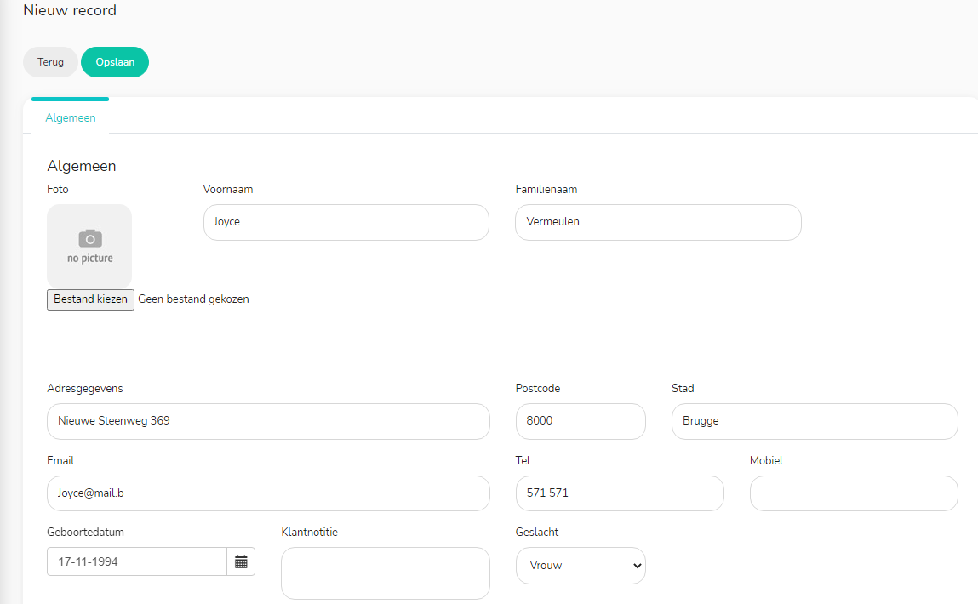Click the Familienaam label
This screenshot has height=604, width=978.
(x=546, y=190)
